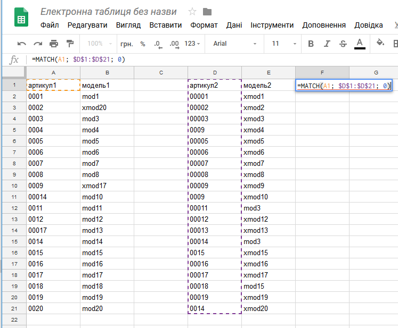Screen dimensions: 398x328
Task: Toggle Strikethrough formatting
Action: (x=343, y=44)
